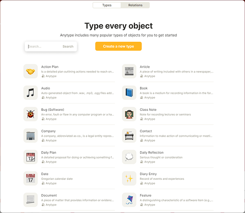Open the Action Plan handshake icon
The width and height of the screenshot is (245, 213).
pos(31,71)
